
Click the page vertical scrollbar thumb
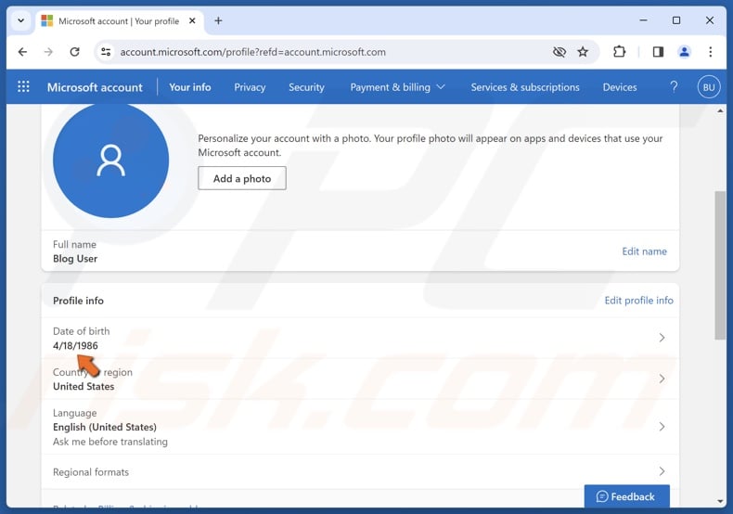point(720,265)
